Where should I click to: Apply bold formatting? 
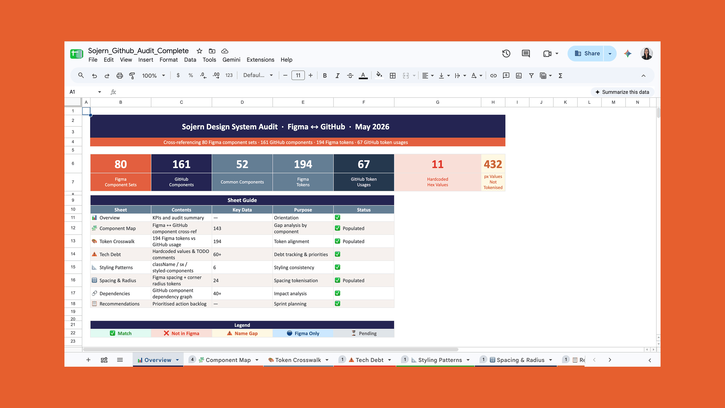[325, 76]
